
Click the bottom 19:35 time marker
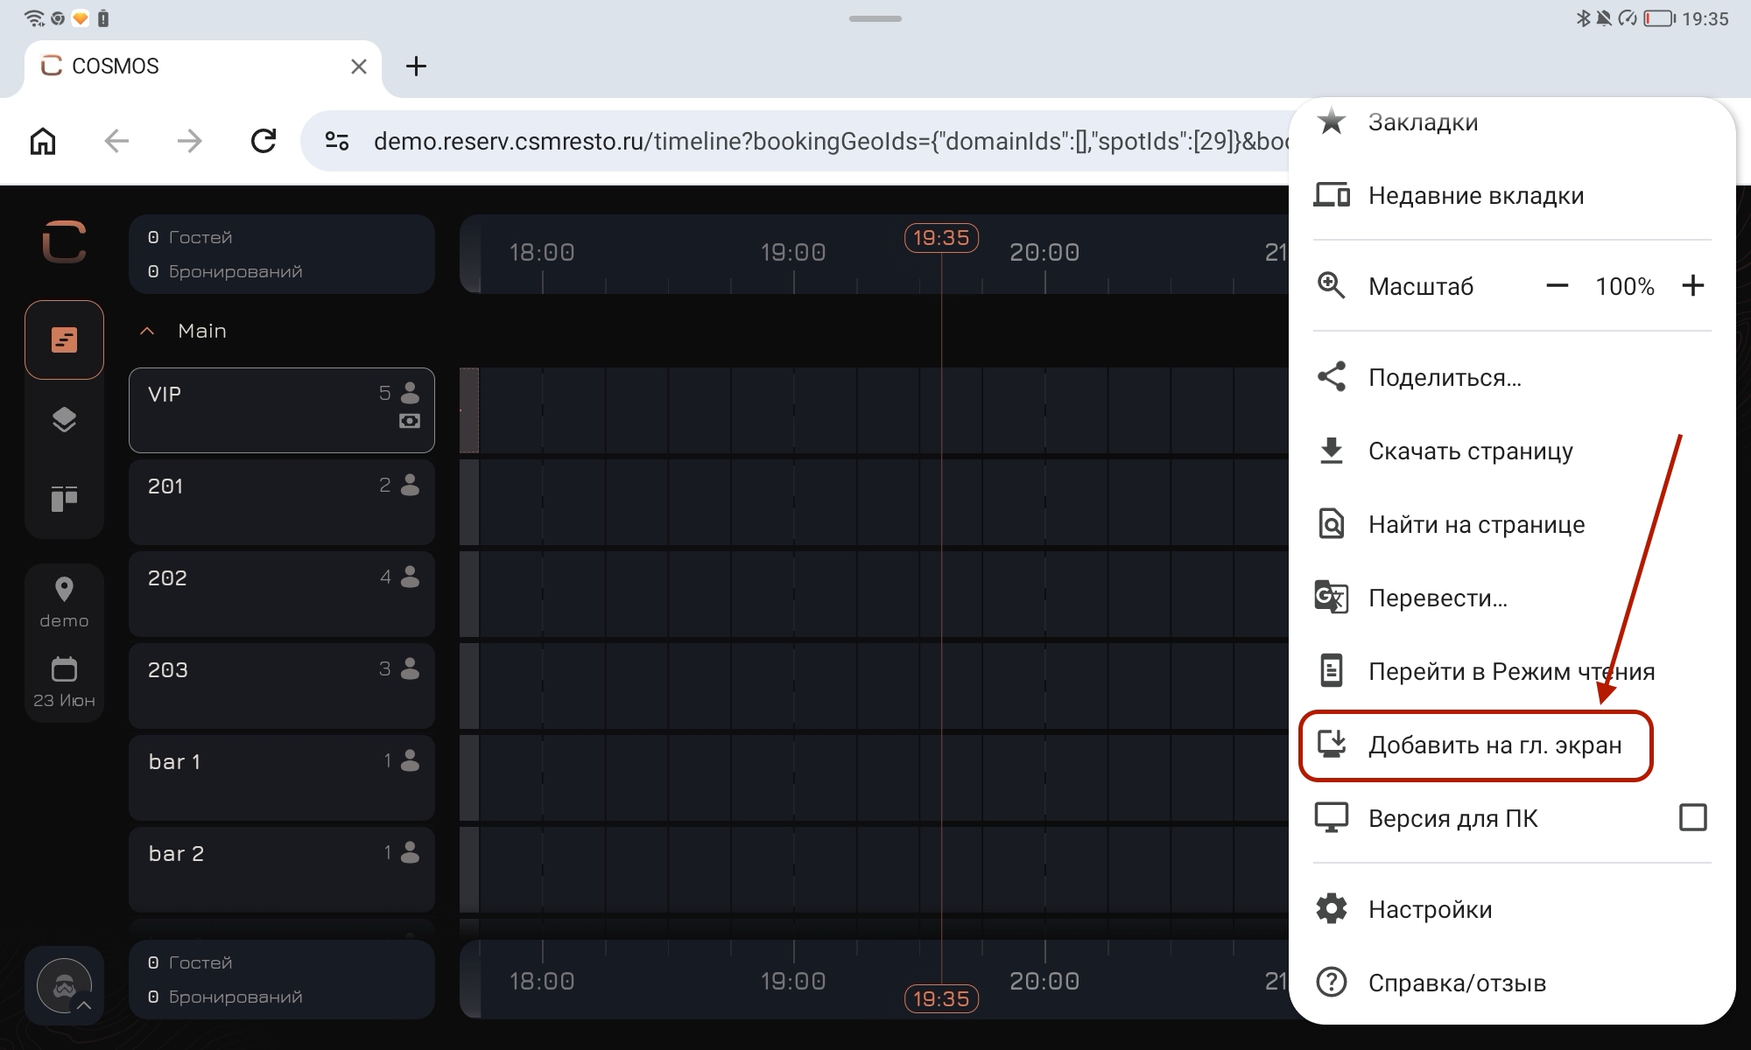point(941,999)
